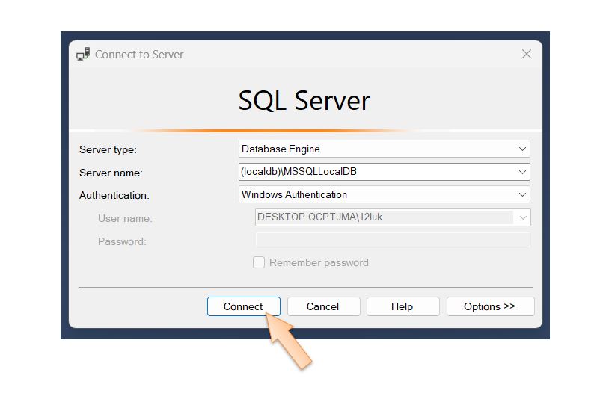The image size is (606, 411).
Task: Click the Connect to Server title bar icon
Action: 83,54
